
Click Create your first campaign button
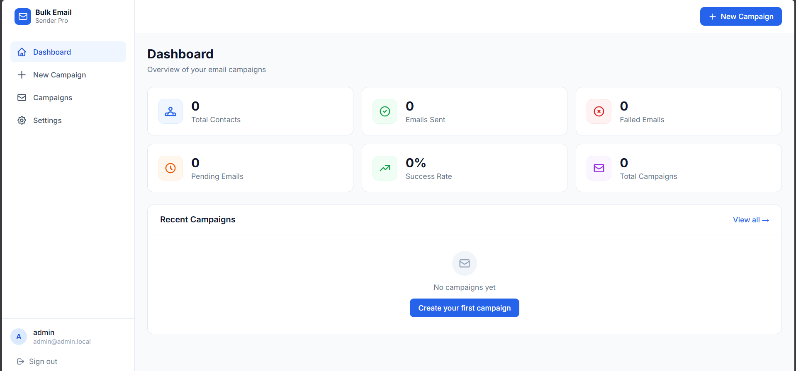point(465,308)
